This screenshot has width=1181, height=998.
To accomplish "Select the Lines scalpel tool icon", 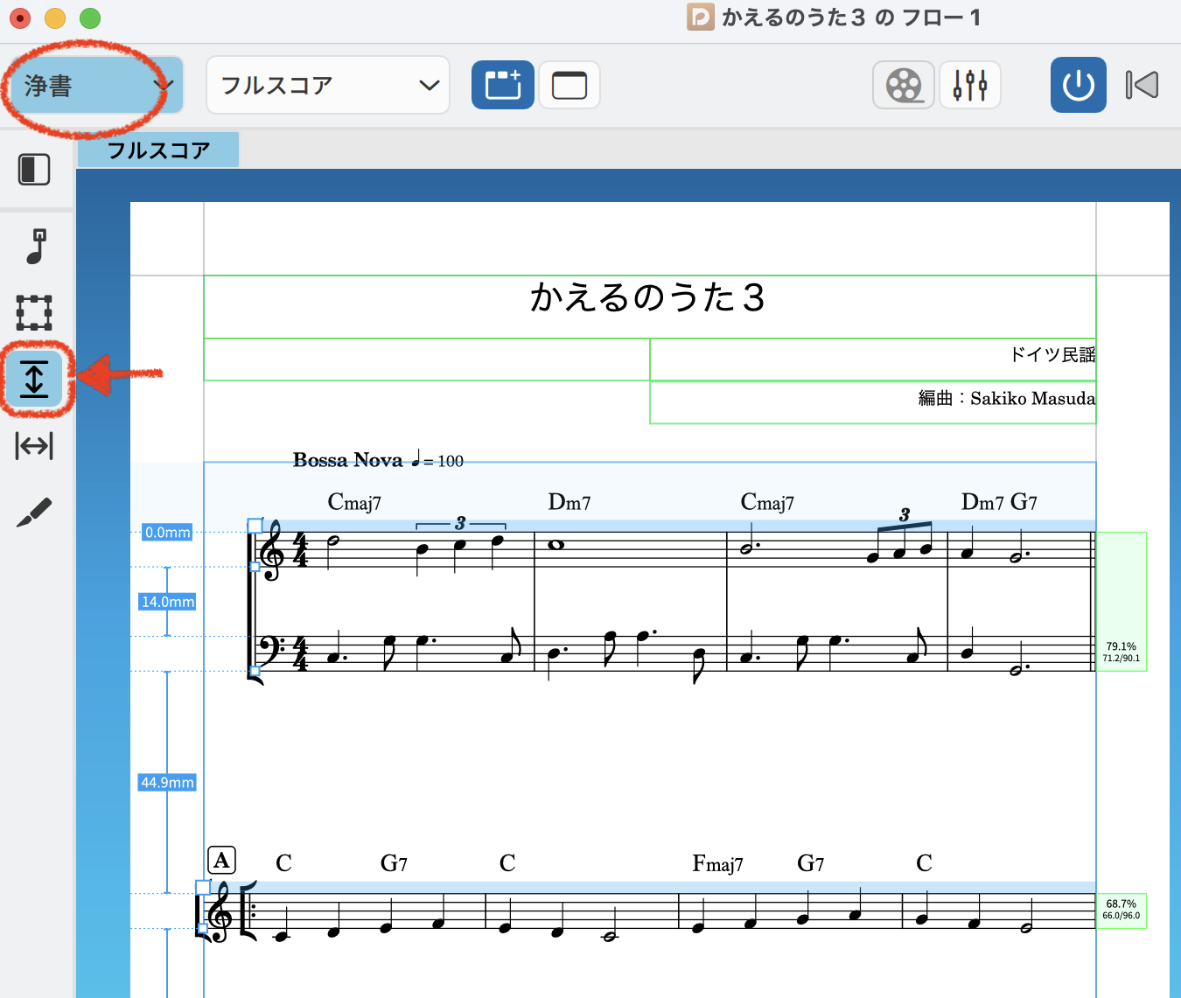I will pos(35,512).
